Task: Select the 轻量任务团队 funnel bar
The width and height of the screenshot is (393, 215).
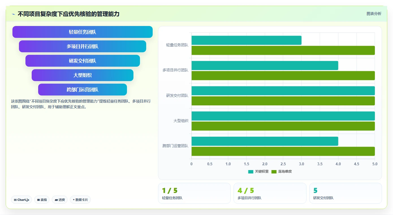Action: tap(83, 32)
